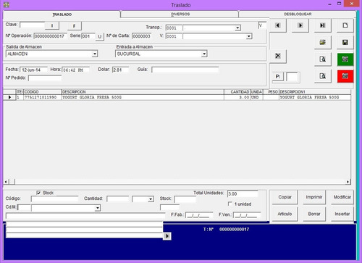Open the Transp. dropdown list
The width and height of the screenshot is (362, 263).
tap(237, 28)
